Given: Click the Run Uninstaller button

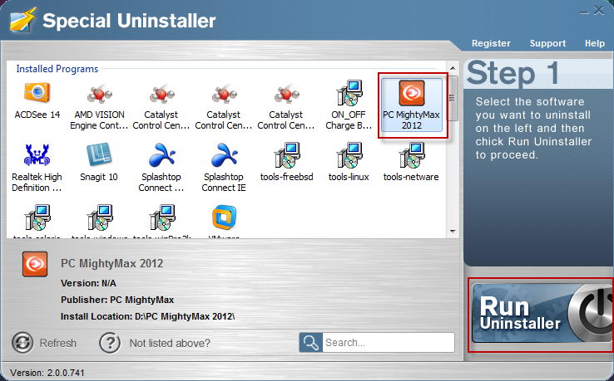Looking at the screenshot, I should (542, 314).
